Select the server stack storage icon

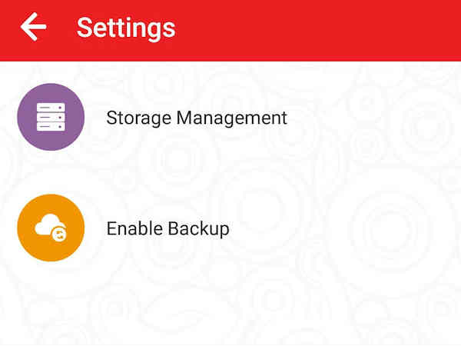(x=51, y=118)
